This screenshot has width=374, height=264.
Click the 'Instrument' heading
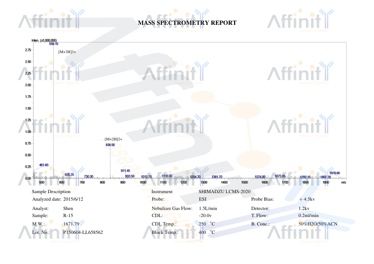pos(162,192)
